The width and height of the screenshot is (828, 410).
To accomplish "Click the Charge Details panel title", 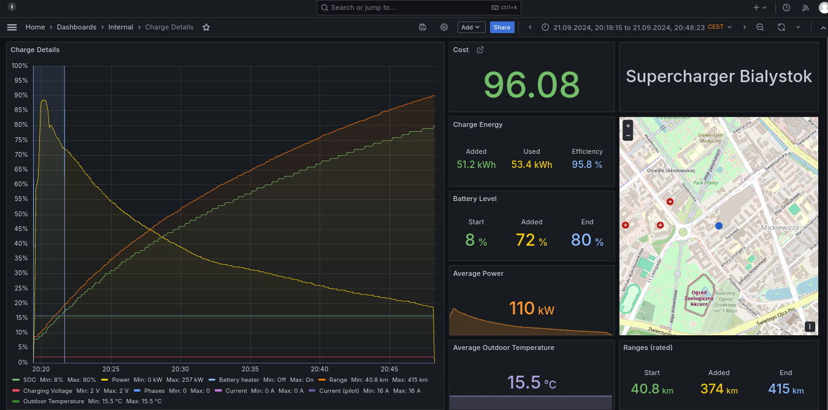I will coord(35,50).
